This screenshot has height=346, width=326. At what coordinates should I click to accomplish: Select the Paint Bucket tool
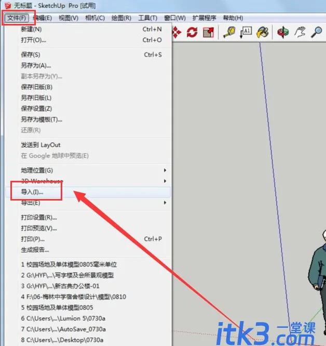click(263, 33)
